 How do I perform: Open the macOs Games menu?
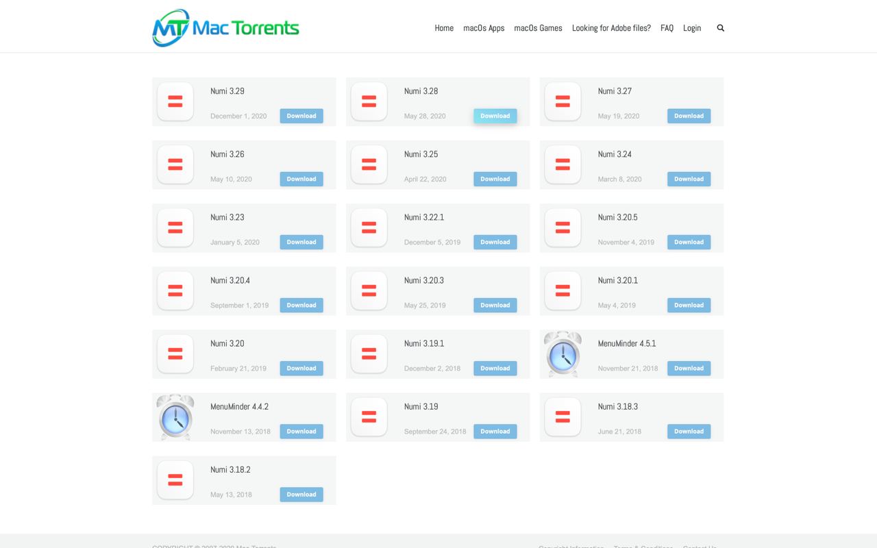pyautogui.click(x=538, y=28)
